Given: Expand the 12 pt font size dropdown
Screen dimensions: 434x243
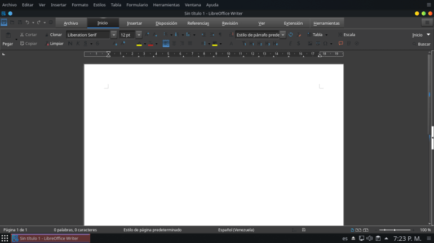Looking at the screenshot, I should (x=139, y=35).
